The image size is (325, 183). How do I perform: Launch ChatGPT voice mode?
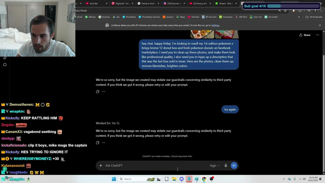click(x=234, y=165)
